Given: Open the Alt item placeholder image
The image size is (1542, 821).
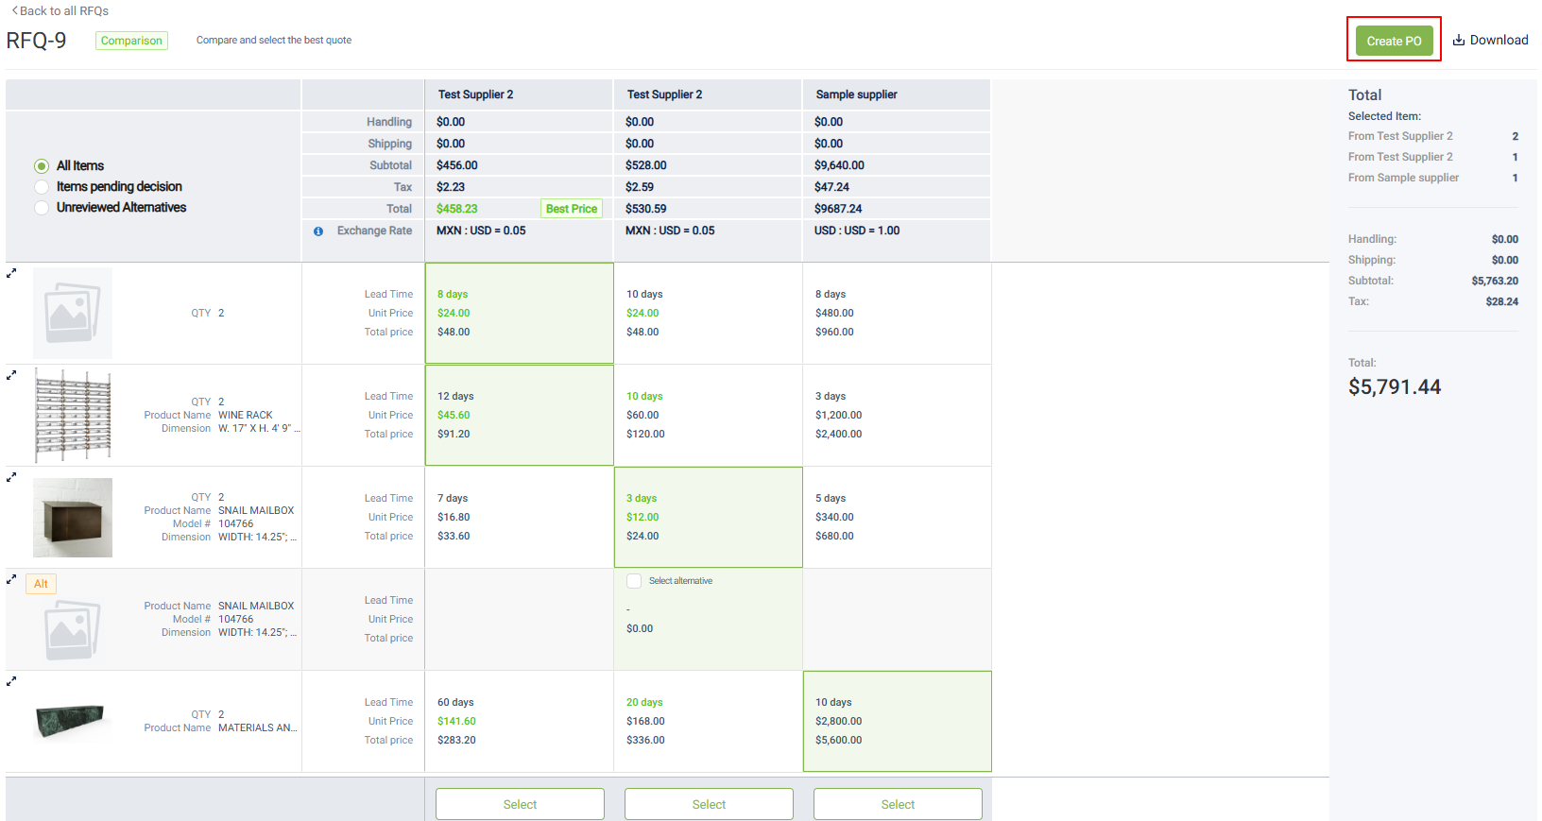Looking at the screenshot, I should click(x=73, y=630).
